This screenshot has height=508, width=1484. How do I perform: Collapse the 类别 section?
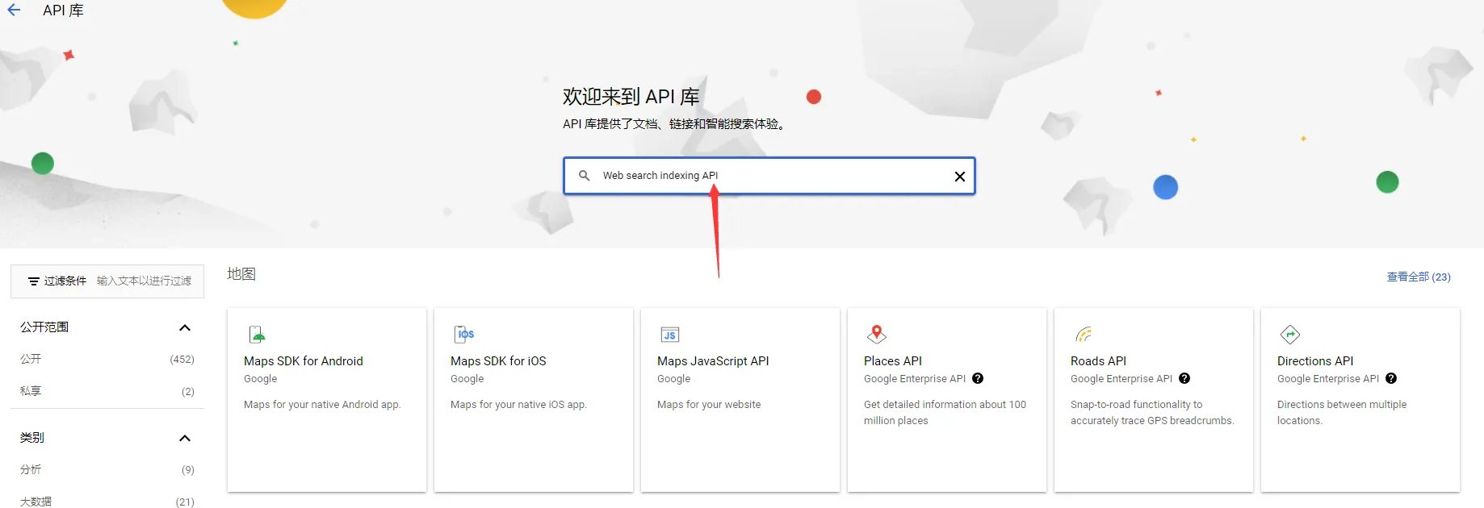[185, 438]
